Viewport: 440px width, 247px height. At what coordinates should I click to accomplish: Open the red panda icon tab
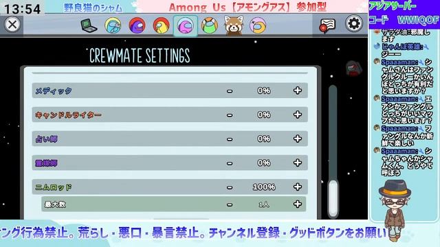coord(234,26)
